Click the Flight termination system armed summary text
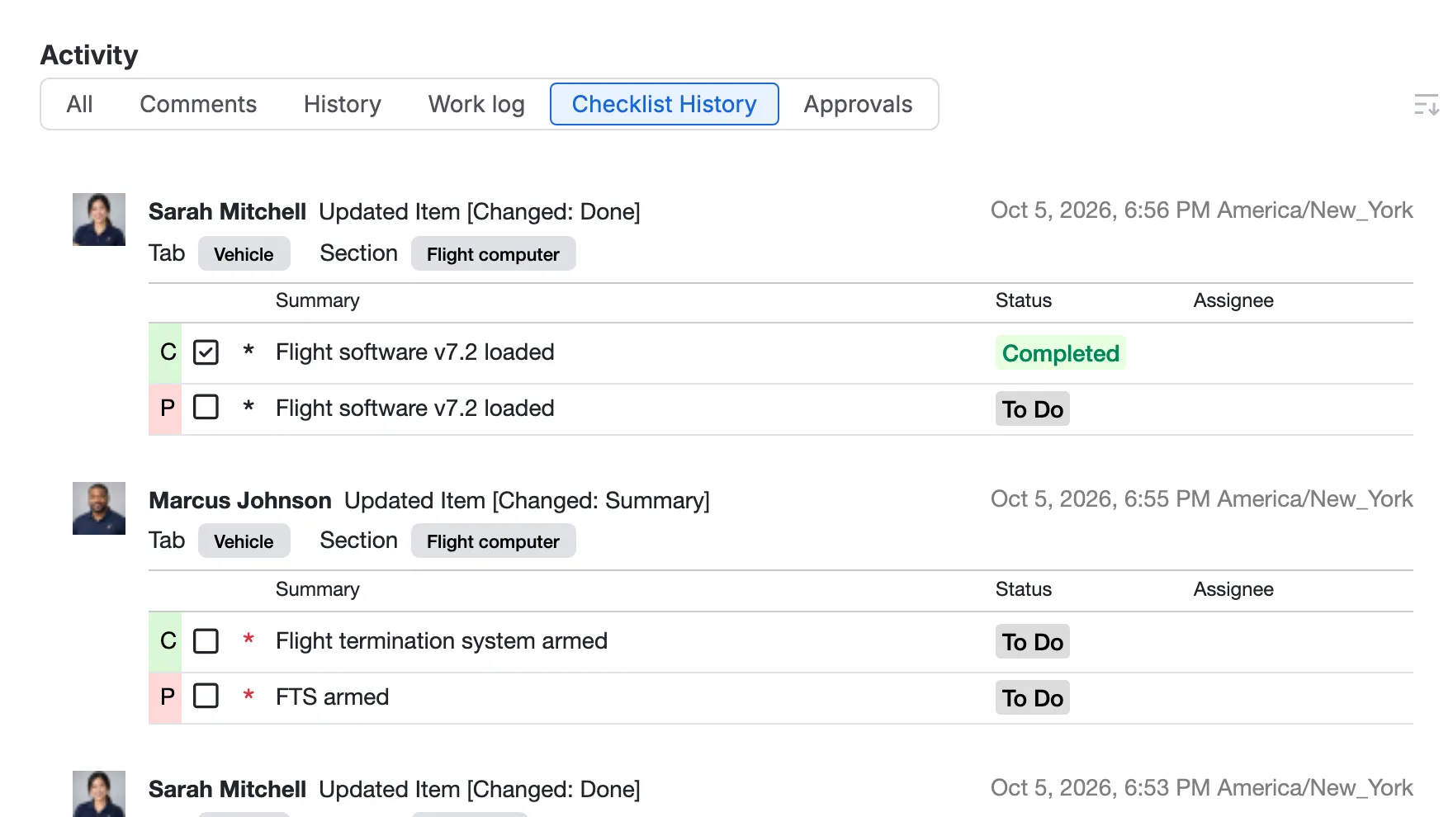Image resolution: width=1453 pixels, height=817 pixels. pos(442,641)
